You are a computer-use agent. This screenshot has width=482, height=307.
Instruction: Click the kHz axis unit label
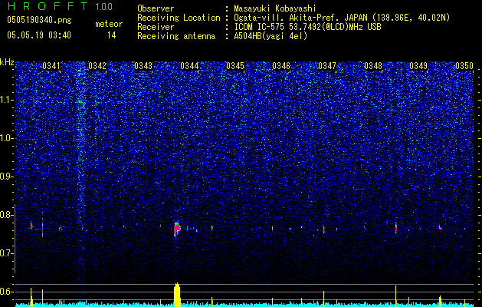(x=7, y=62)
